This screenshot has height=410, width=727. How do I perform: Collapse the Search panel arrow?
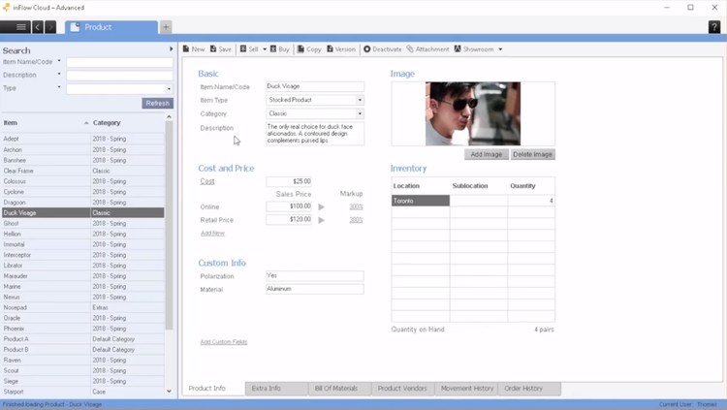pos(171,49)
